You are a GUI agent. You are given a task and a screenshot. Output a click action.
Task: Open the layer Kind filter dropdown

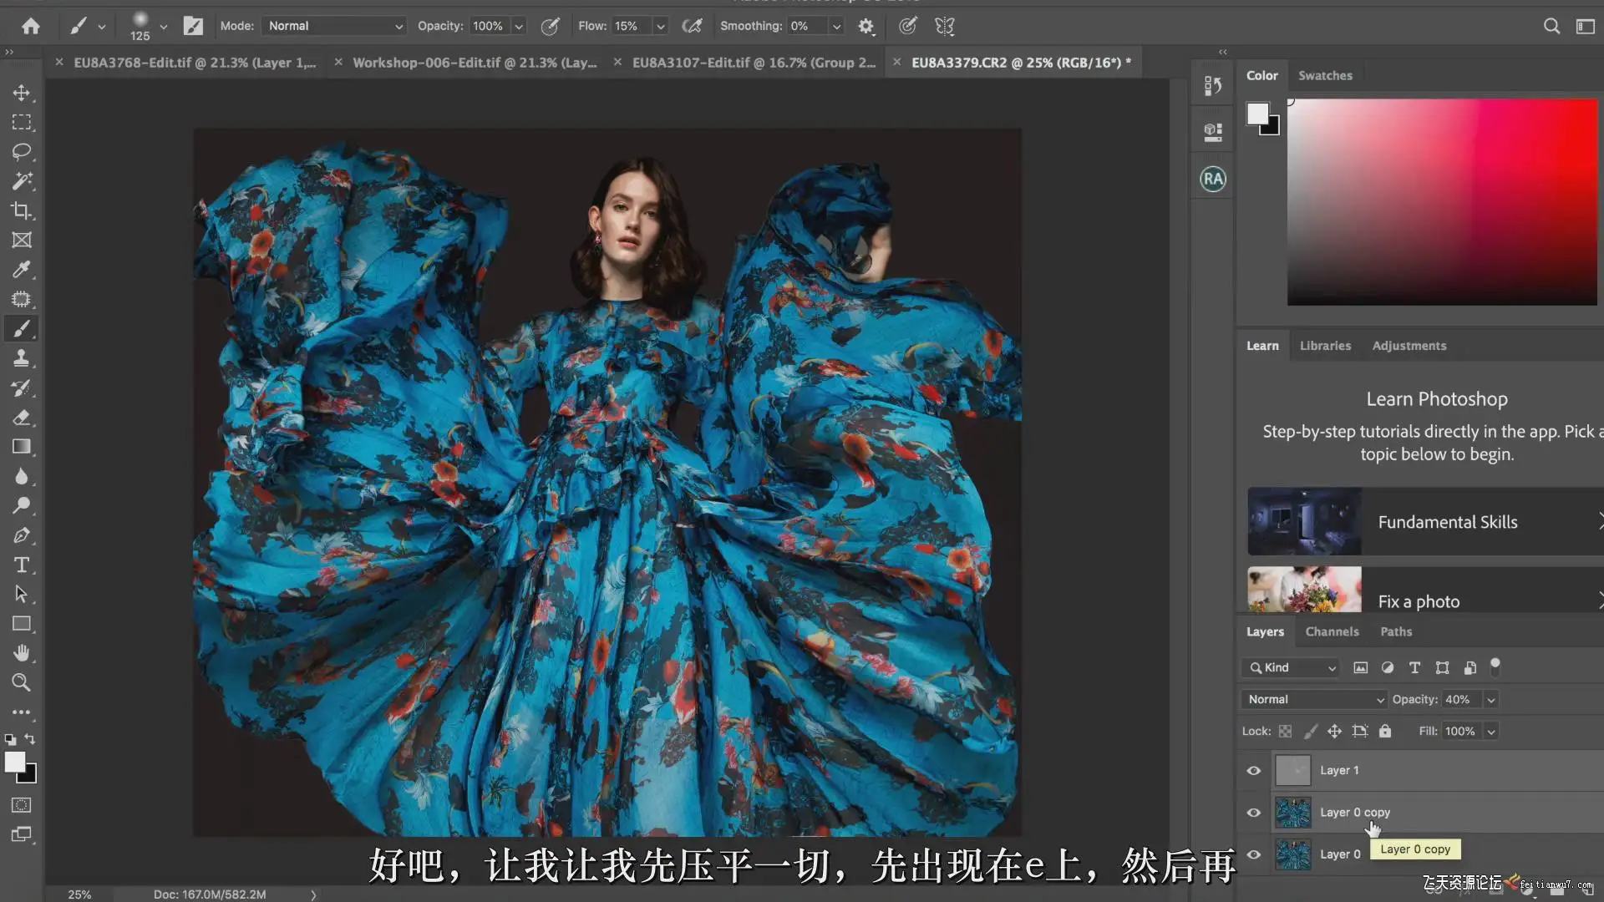1292,667
